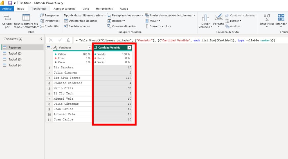This screenshot has width=288, height=159.
Task: Open the Tipo de datos dropdown
Action: [x=85, y=15]
